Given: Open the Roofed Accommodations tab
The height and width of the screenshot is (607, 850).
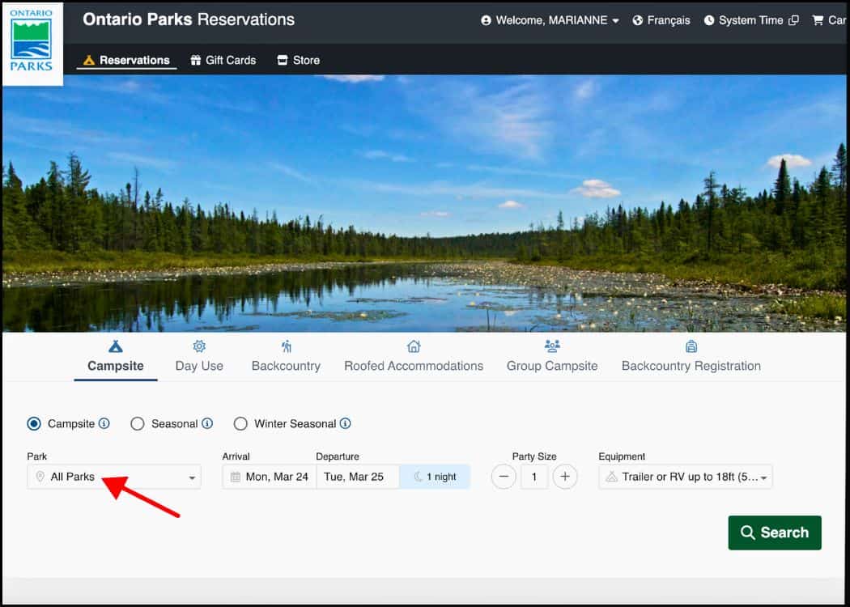Looking at the screenshot, I should tap(414, 358).
